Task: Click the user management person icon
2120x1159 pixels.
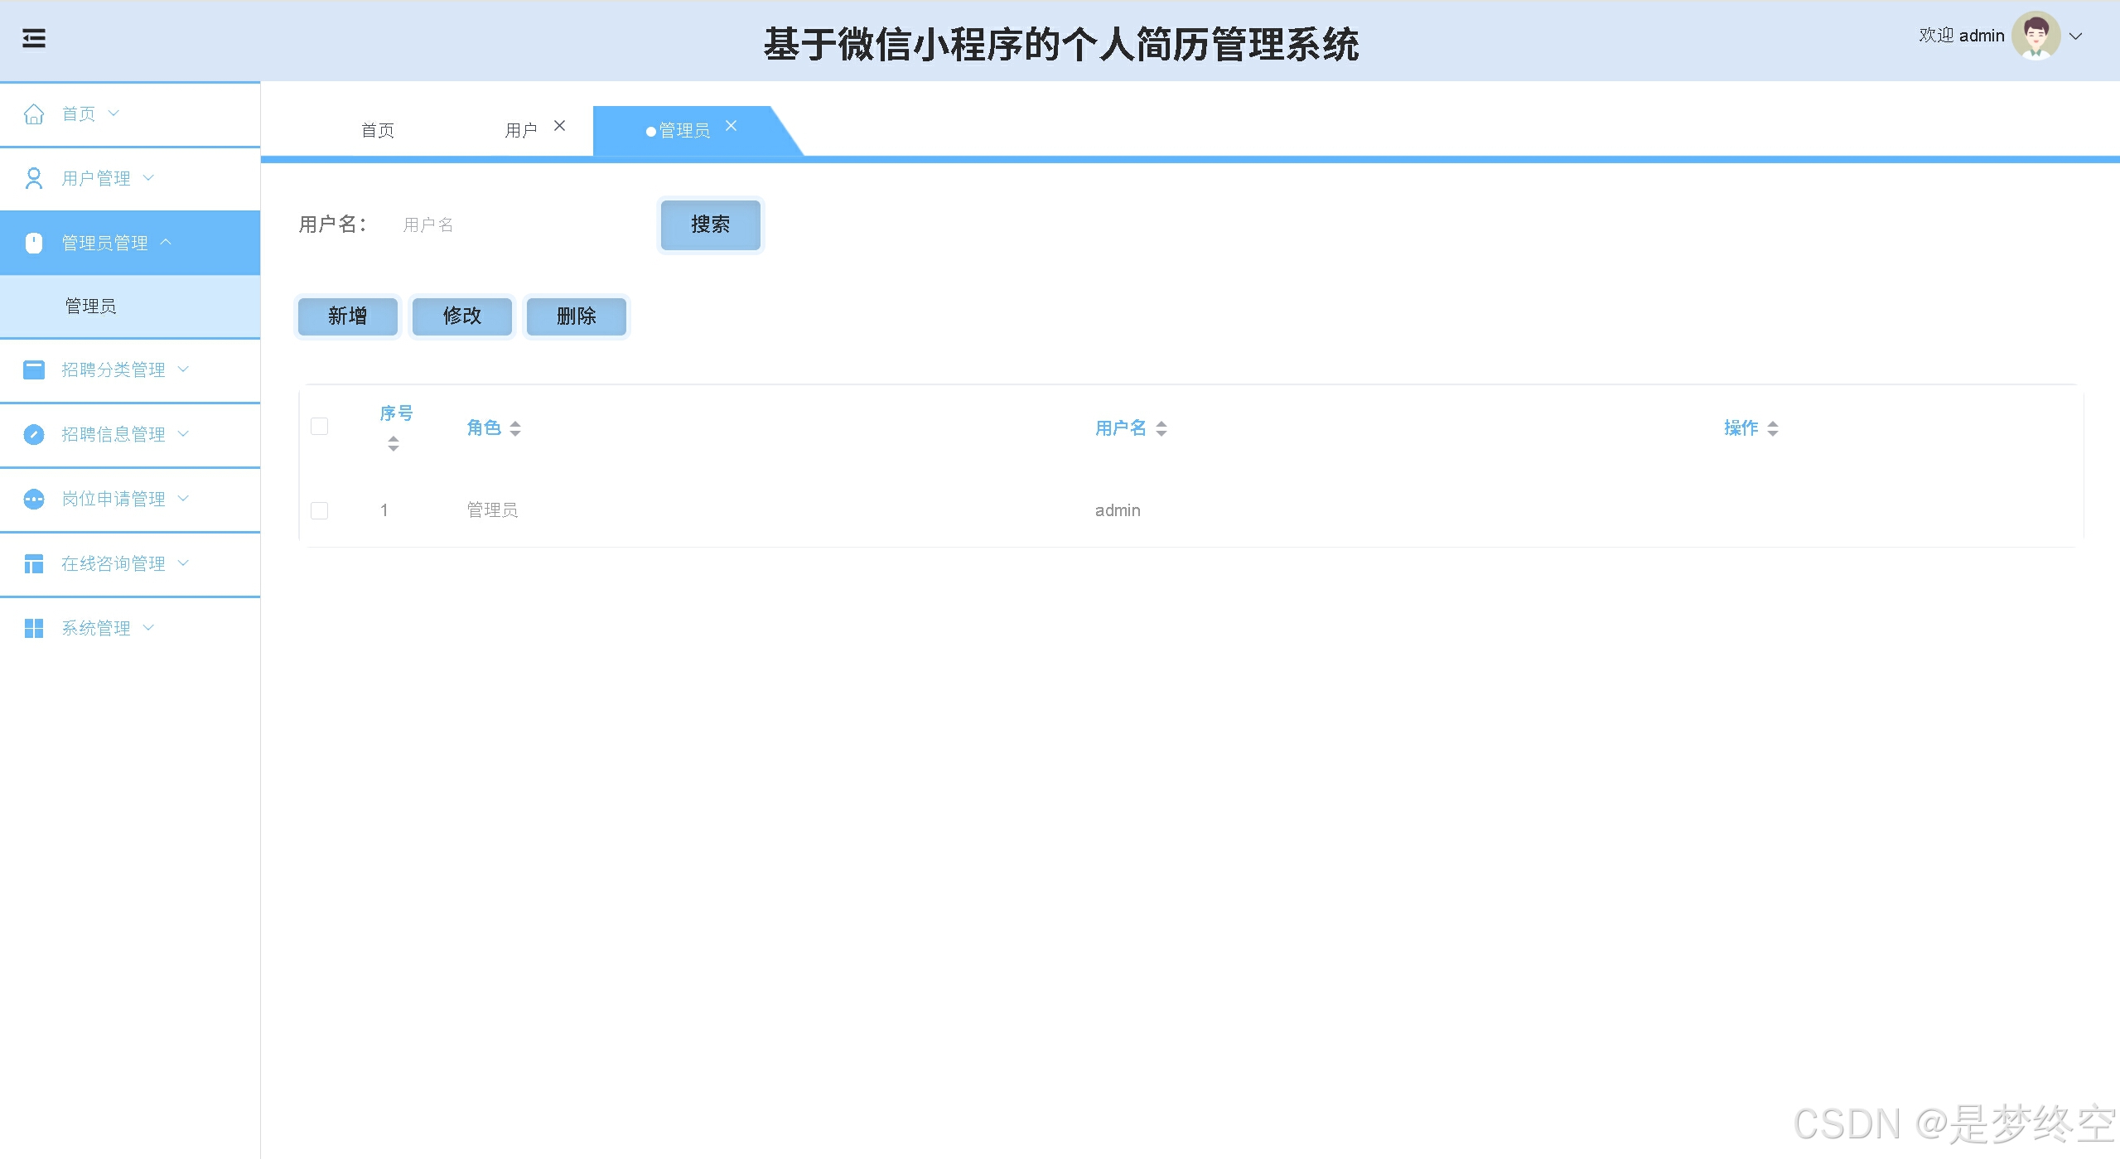Action: pyautogui.click(x=34, y=178)
